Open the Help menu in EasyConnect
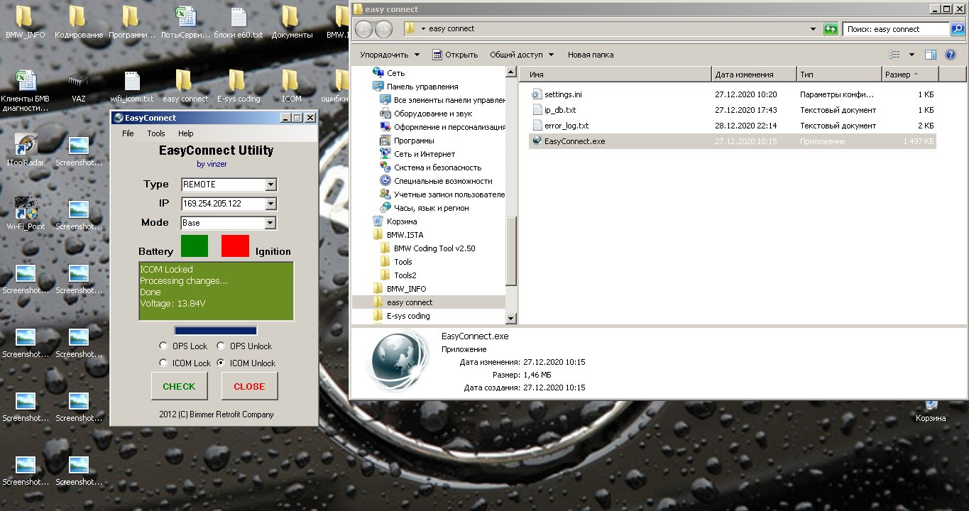Image resolution: width=969 pixels, height=511 pixels. 186,133
